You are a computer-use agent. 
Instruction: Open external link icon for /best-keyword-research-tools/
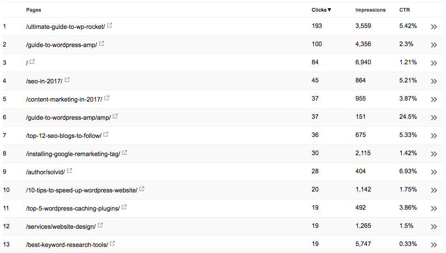click(x=112, y=244)
